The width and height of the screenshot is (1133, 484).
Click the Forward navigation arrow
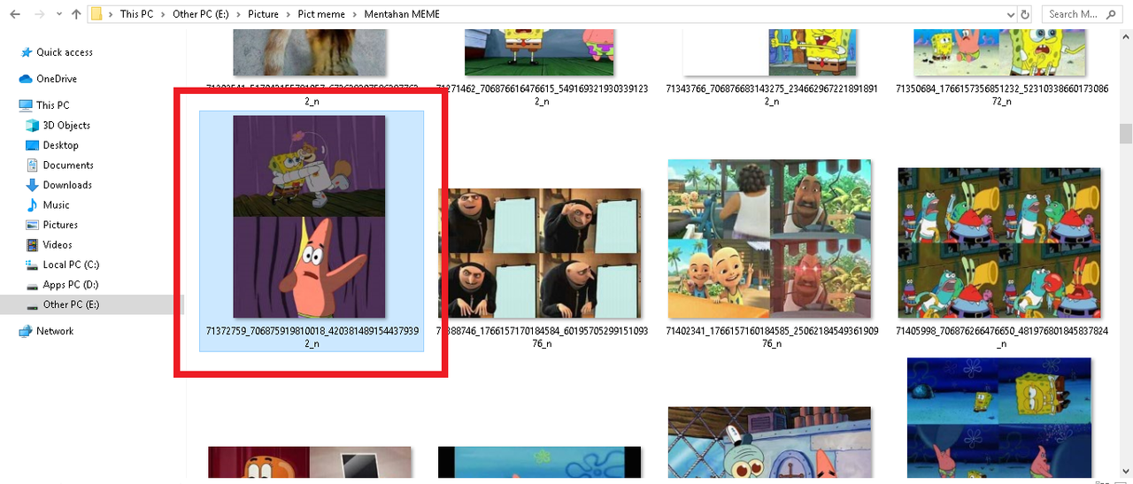coord(38,14)
